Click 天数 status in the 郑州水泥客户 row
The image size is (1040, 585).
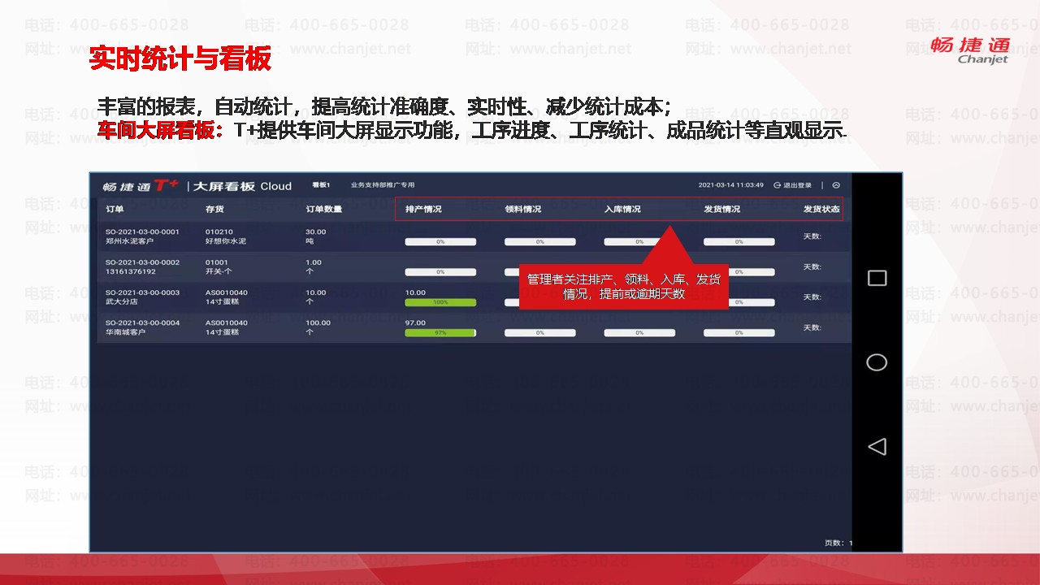(x=812, y=236)
